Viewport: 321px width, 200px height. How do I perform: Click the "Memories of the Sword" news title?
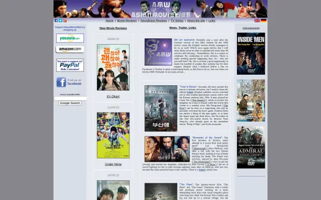pos(207,138)
